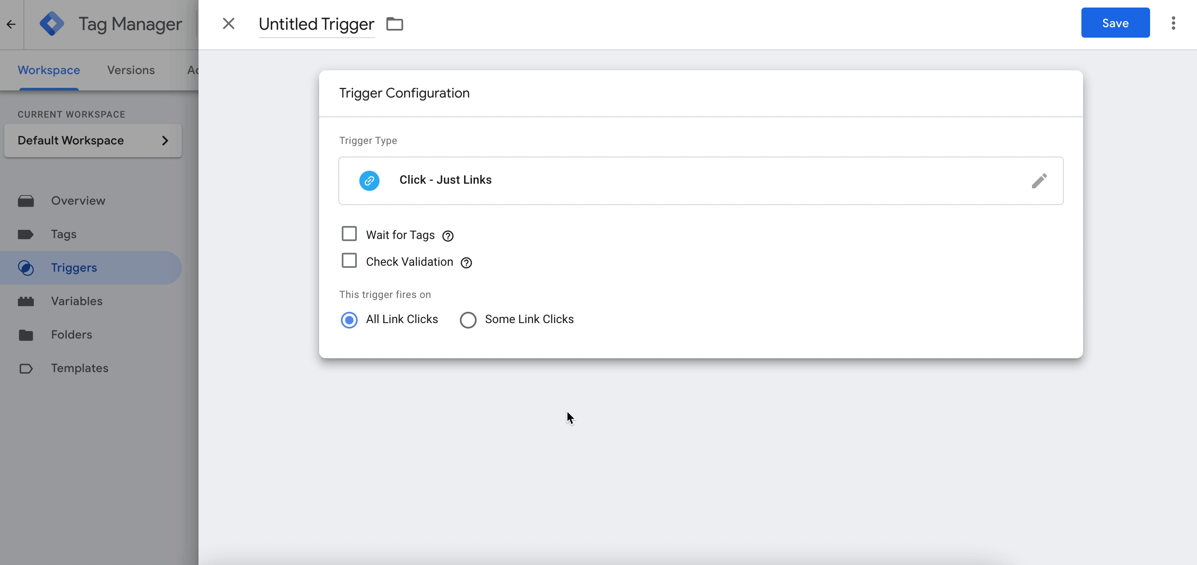Open the Workspace tab
Screen dimensions: 1197x565
(x=49, y=70)
